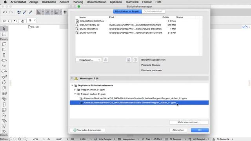
Task: Select the Lamp tool in the toolbox
Action: (x=4, y=126)
